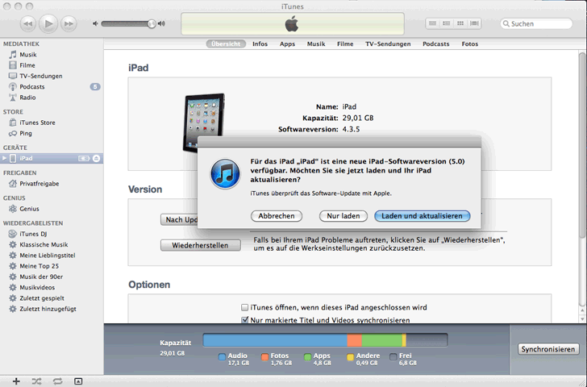Open Meine Lieblingstitel playlist
Screen dimensions: 587x387
pos(47,256)
